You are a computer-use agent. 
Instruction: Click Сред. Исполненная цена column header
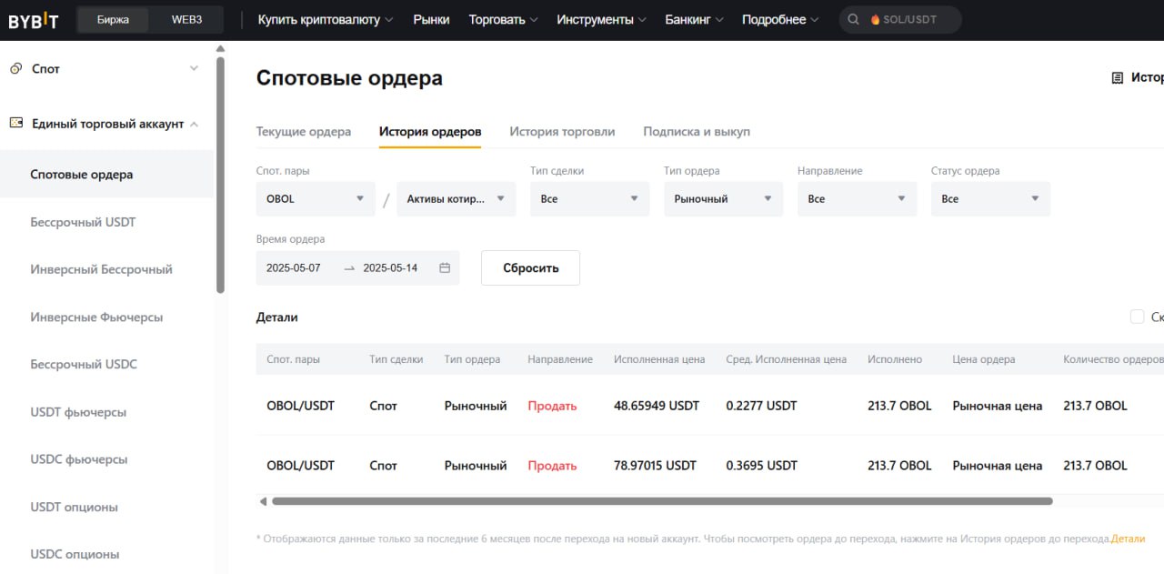coord(786,359)
